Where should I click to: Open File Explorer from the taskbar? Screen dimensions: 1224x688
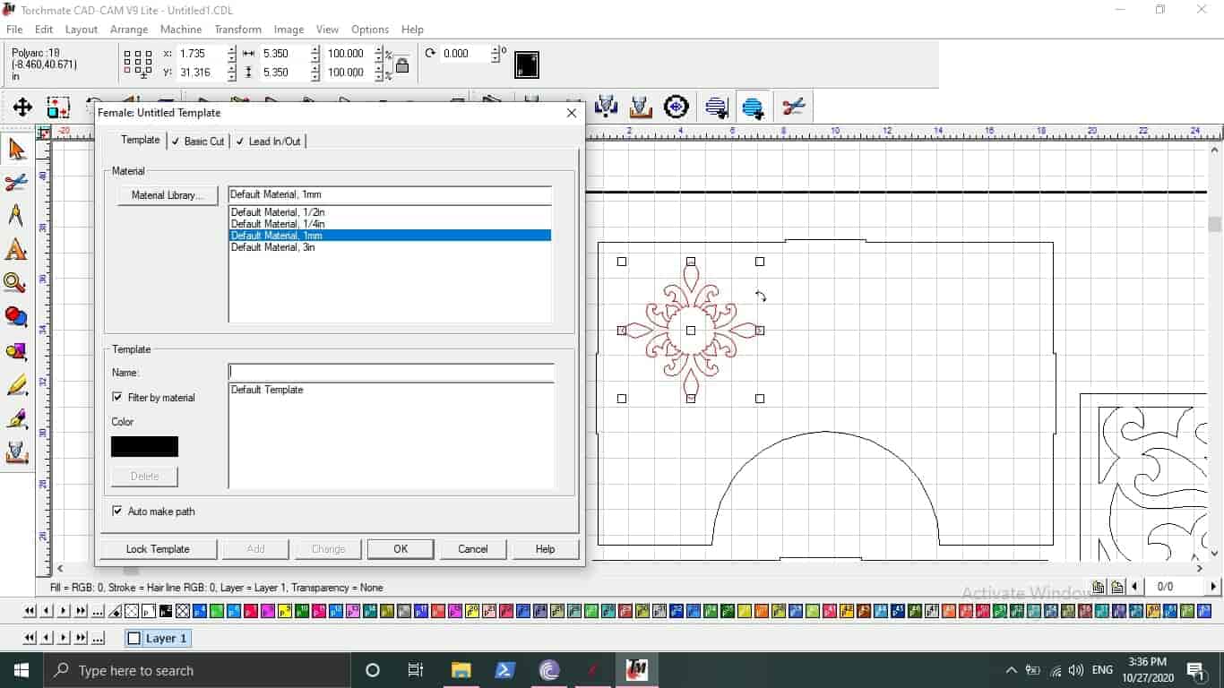[x=461, y=669]
